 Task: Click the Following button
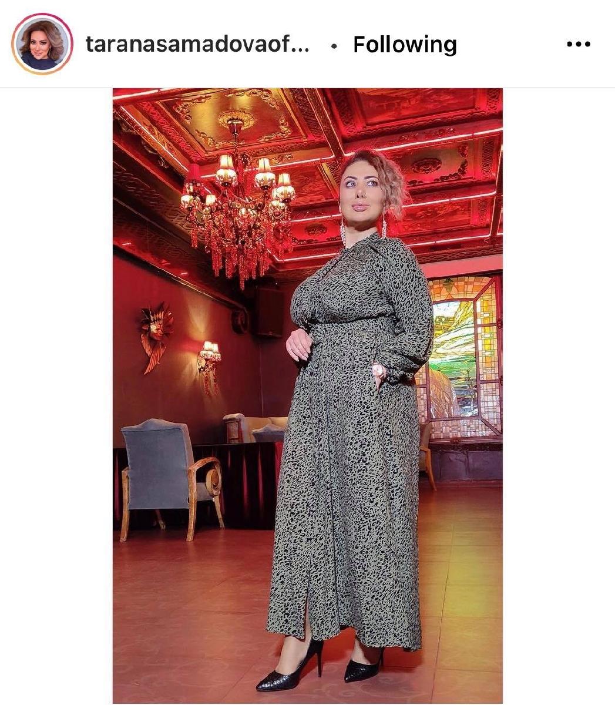405,45
